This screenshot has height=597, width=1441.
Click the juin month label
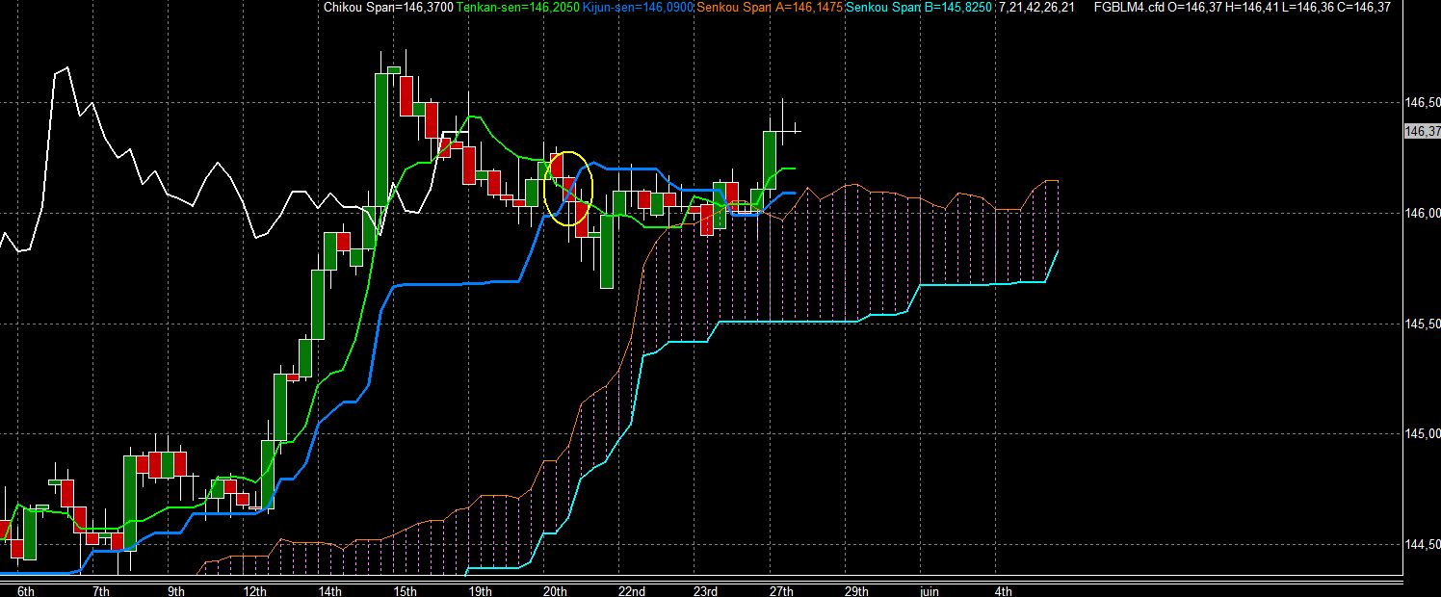point(929,590)
